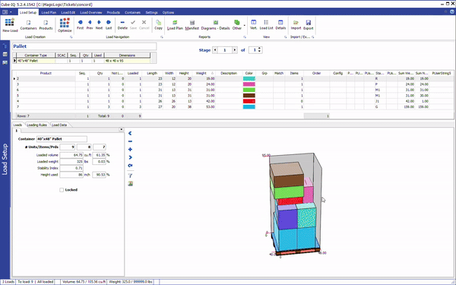Expand the Reports group launcher
Screen dimensions: 456x285
pyautogui.click(x=245, y=37)
